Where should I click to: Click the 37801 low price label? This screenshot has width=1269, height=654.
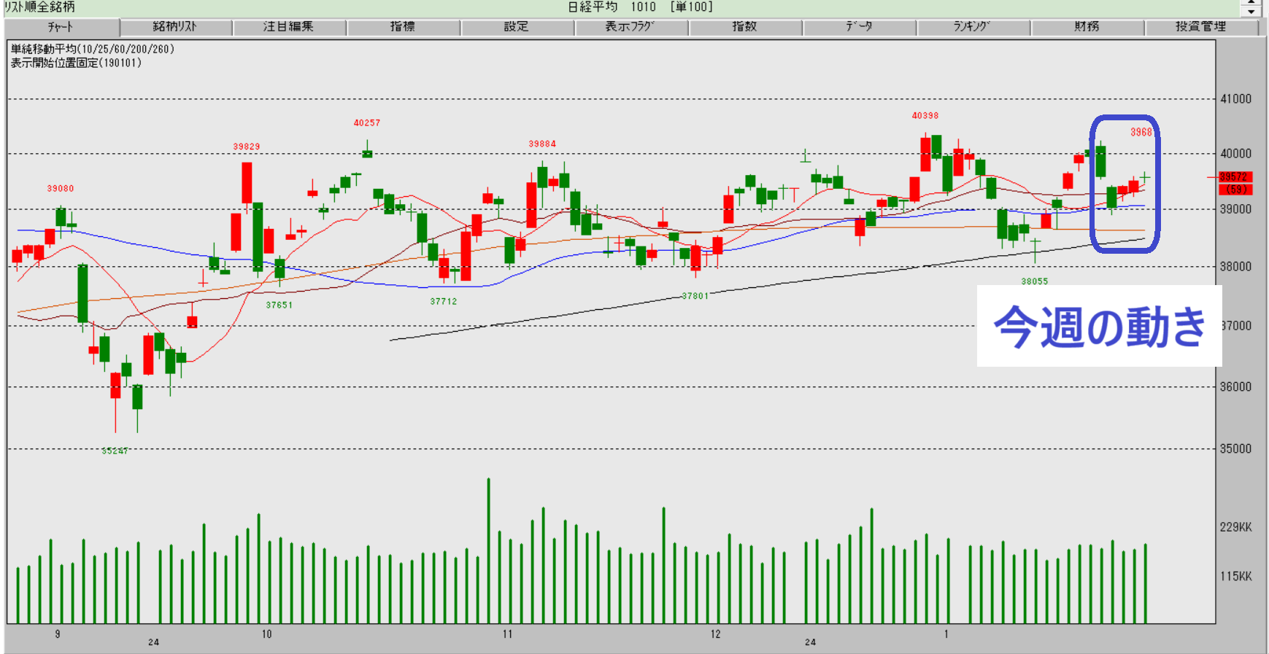point(695,296)
